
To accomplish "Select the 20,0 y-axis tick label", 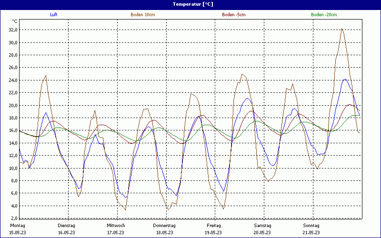I will [x=13, y=105].
